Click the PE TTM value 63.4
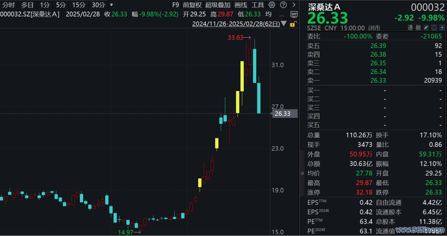This screenshot has width=447, height=236. [x=366, y=222]
